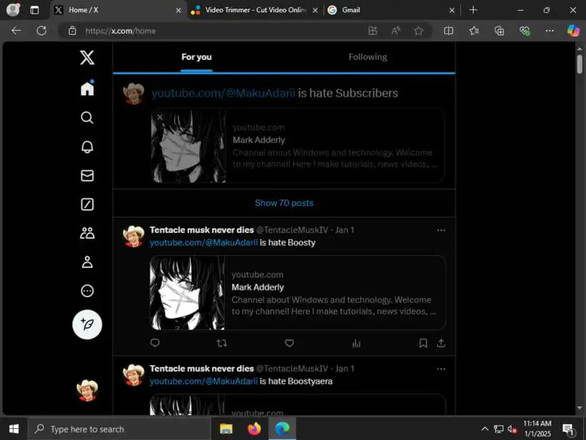Open youtube link in 'is hate Boosty' post
This screenshot has width=586, height=440.
204,243
